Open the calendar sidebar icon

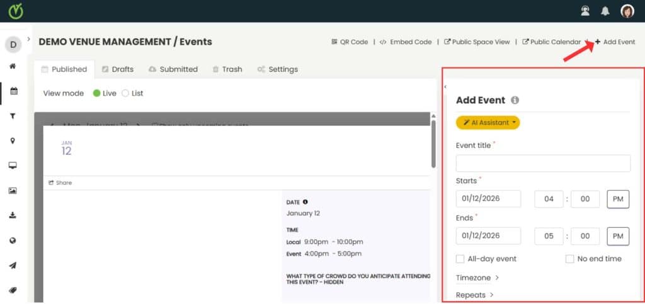tap(14, 91)
